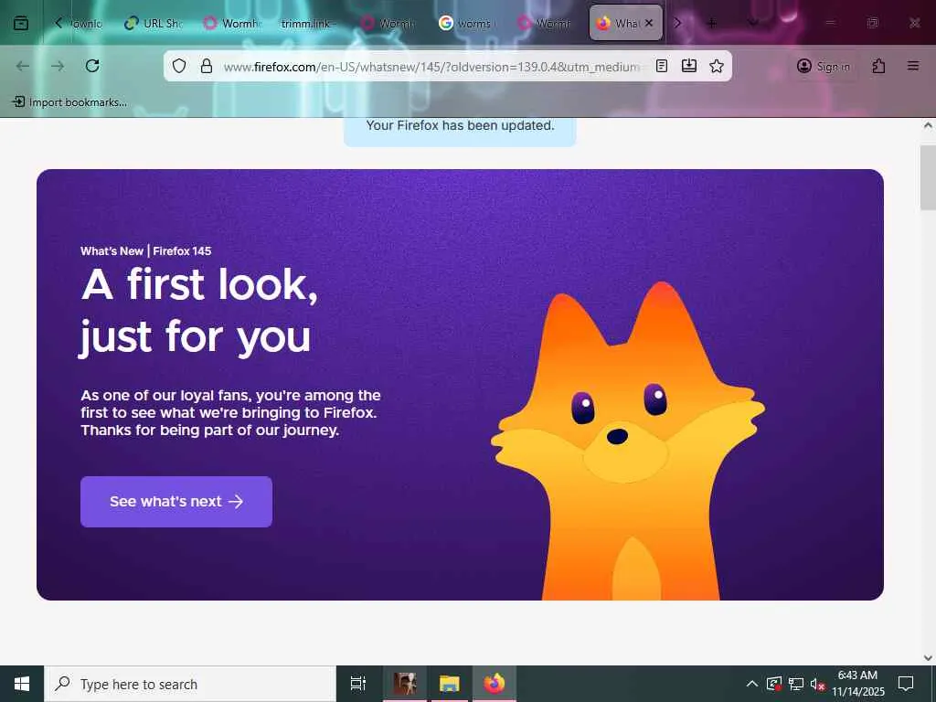The image size is (936, 702).
Task: Click the page scrollbar down arrow
Action: pos(928,658)
